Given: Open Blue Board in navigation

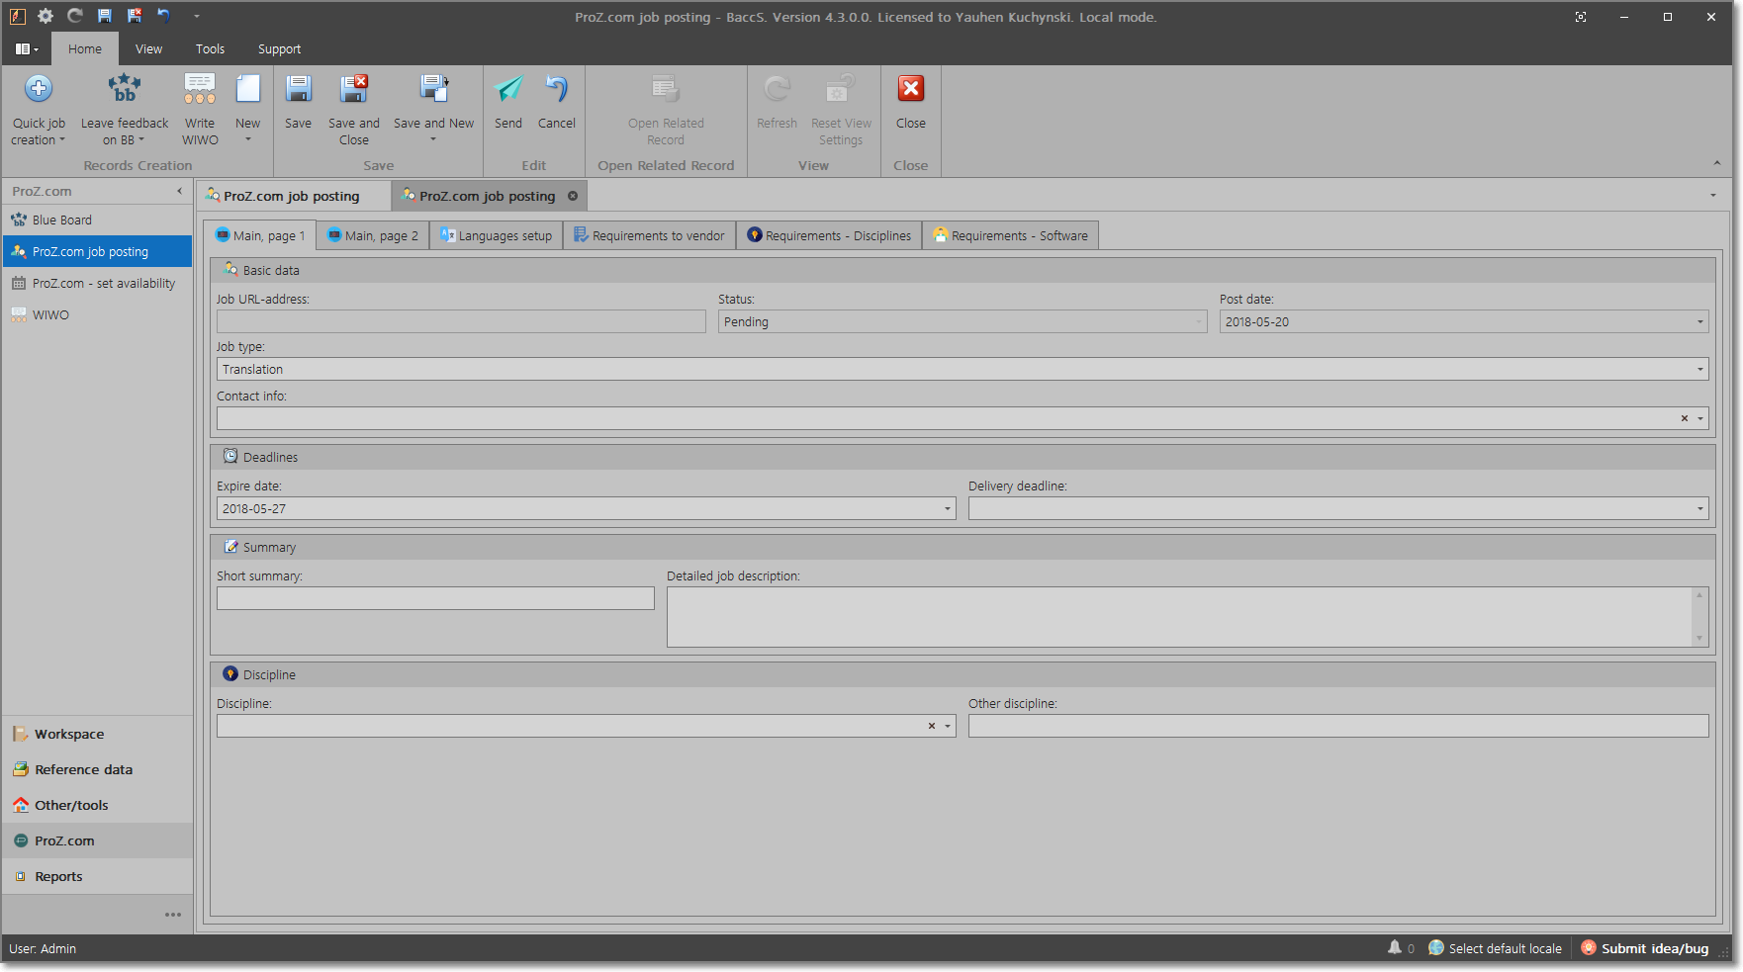Looking at the screenshot, I should [97, 220].
